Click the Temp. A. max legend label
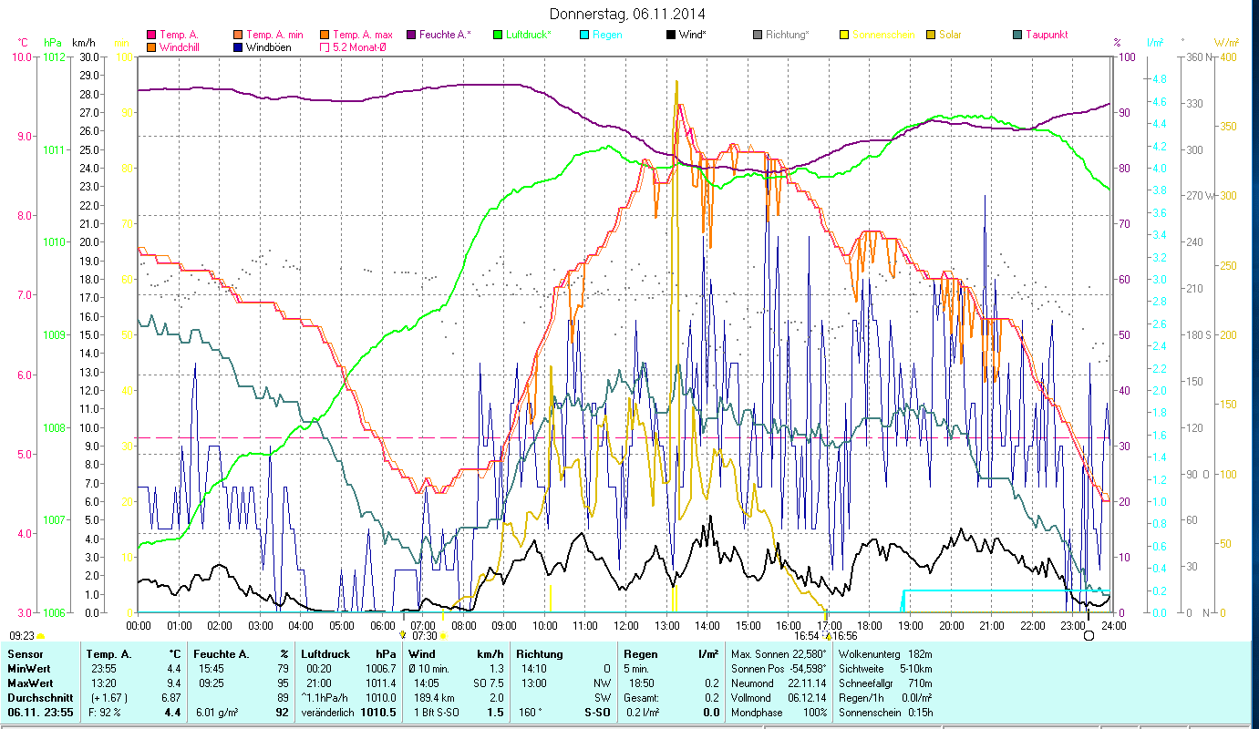The image size is (1259, 729). pyautogui.click(x=363, y=35)
